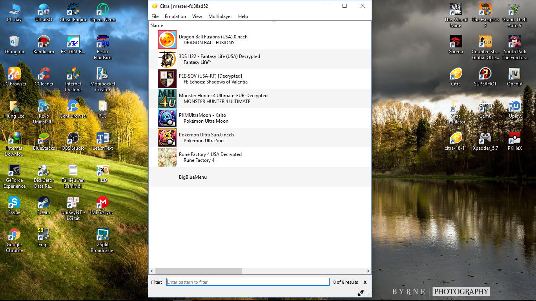The image size is (536, 301).
Task: Open the Emulation menu
Action: pyautogui.click(x=175, y=16)
